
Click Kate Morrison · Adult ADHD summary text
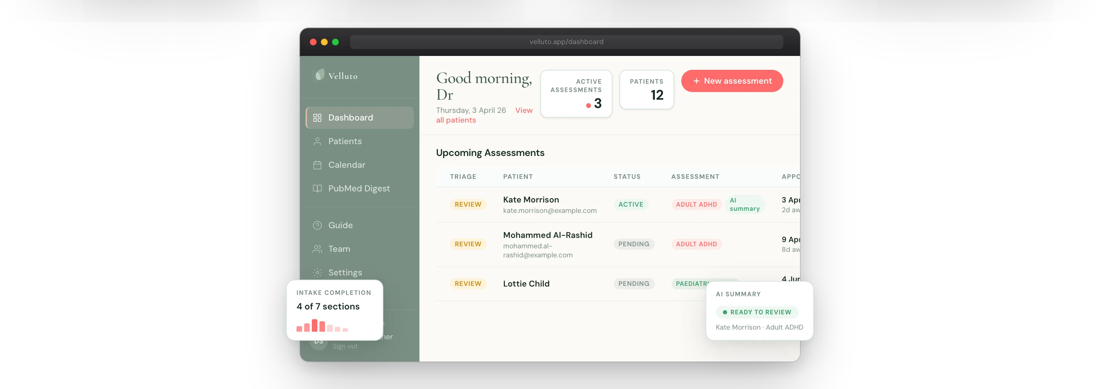(x=759, y=328)
